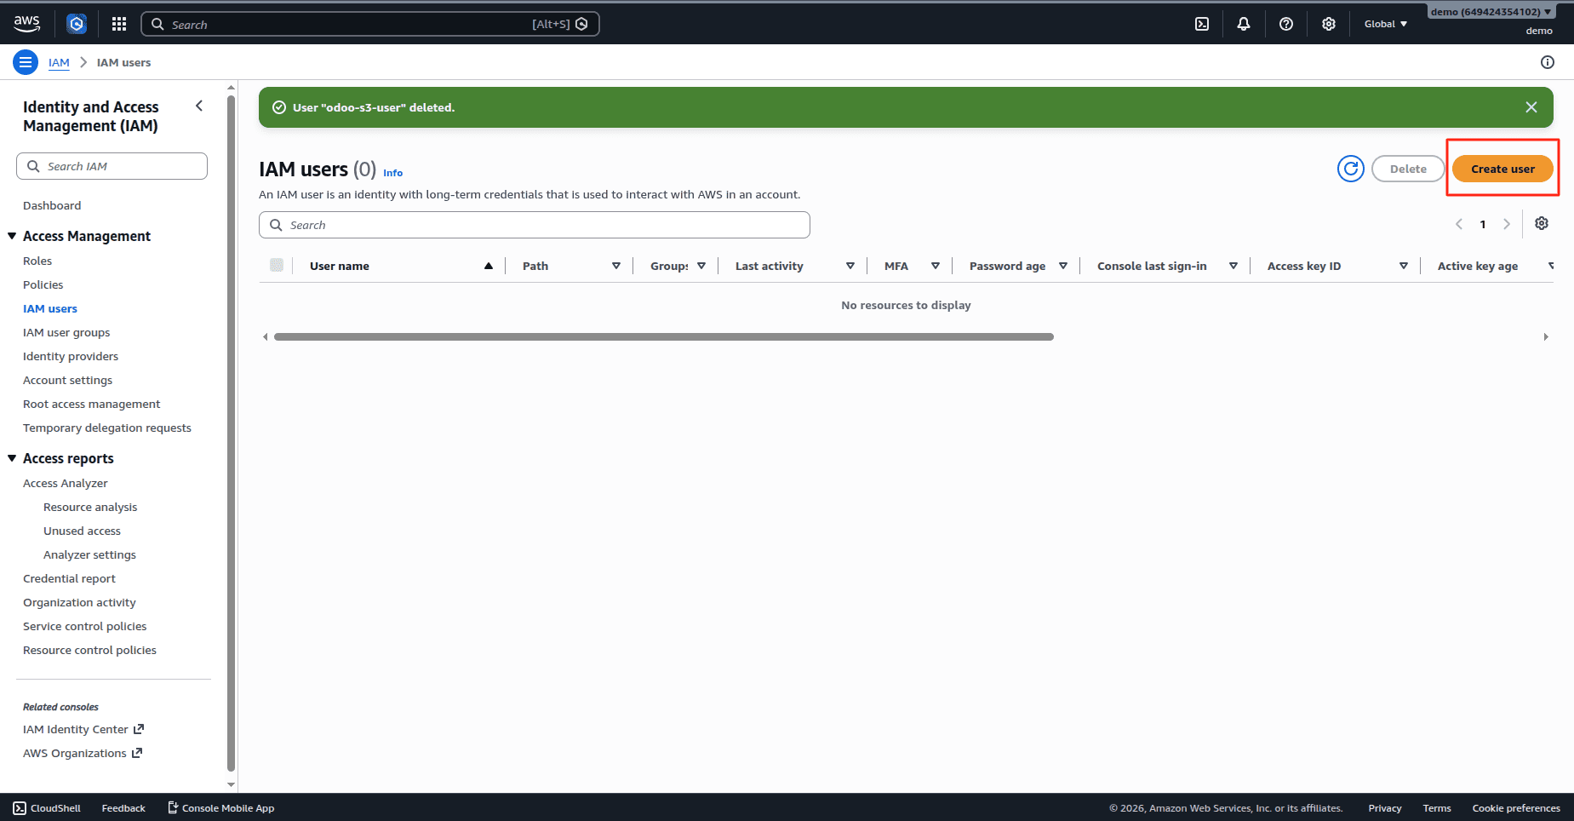Click the IAM breadcrumb link
The image size is (1574, 821).
tap(59, 62)
